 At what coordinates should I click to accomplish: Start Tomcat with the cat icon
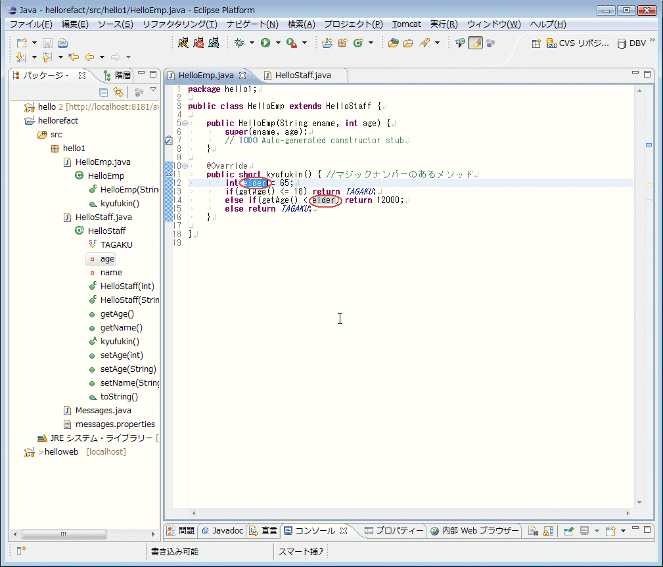click(183, 43)
